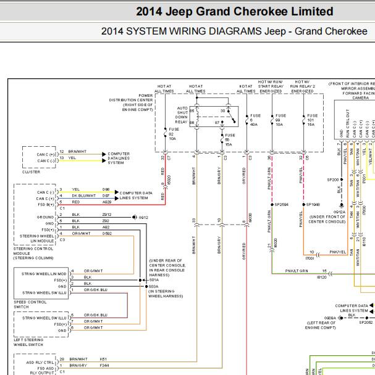The width and height of the screenshot is (375, 375).
Task: Click splice label "SP2594"
Action: [x=281, y=205]
